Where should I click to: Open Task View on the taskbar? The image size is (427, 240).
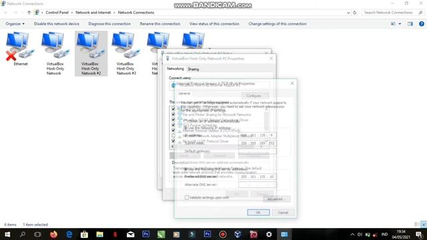37,234
